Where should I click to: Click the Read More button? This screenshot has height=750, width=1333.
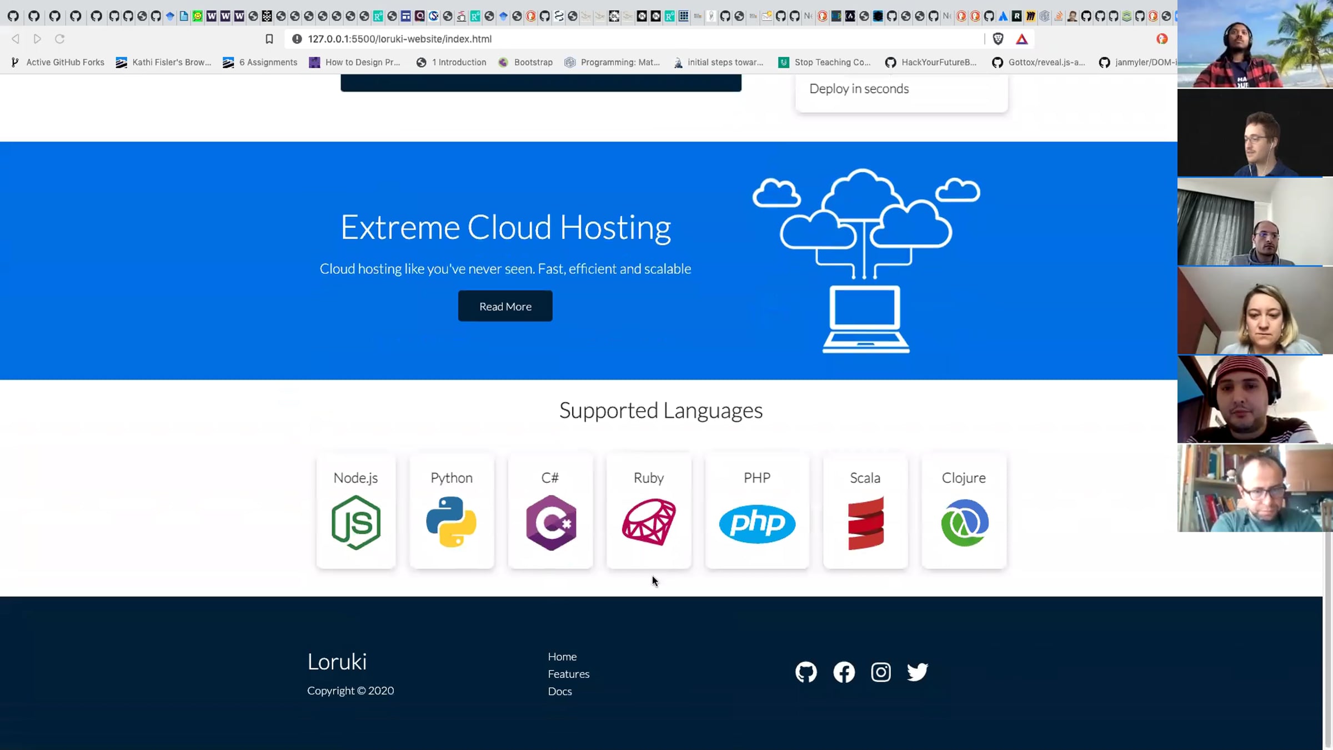tap(505, 306)
